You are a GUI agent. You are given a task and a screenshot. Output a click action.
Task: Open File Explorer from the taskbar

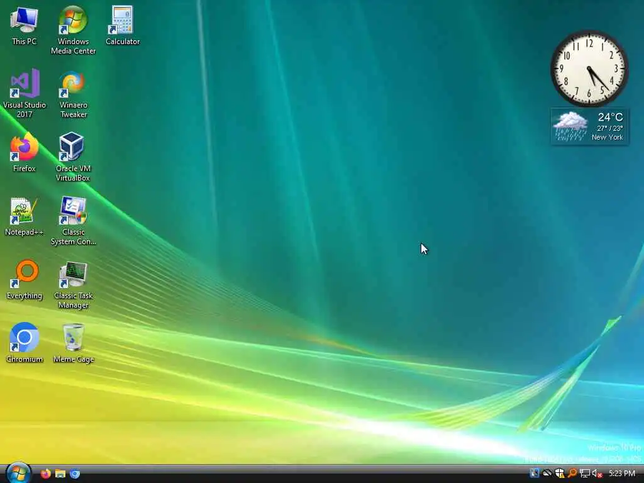tap(60, 474)
